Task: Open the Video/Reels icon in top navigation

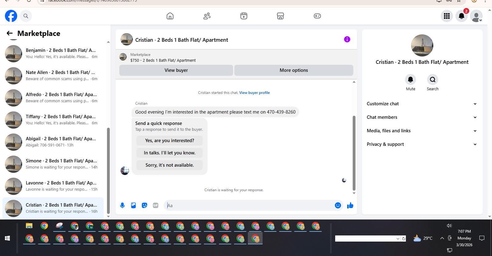Action: tap(244, 16)
